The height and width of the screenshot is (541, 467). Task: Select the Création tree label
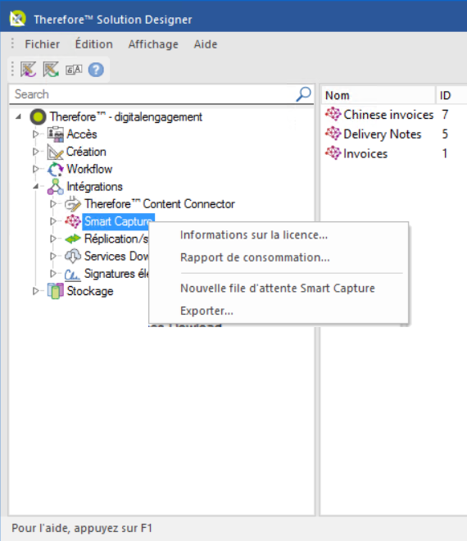(x=86, y=152)
